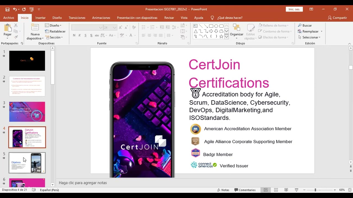Switch to Reading view in the status bar
Image resolution: width=353 pixels, height=198 pixels.
286,190
